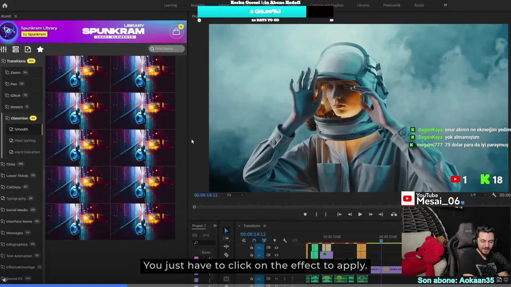Toggle V4 track visibility eye
This screenshot has width=511, height=287.
[x=276, y=248]
